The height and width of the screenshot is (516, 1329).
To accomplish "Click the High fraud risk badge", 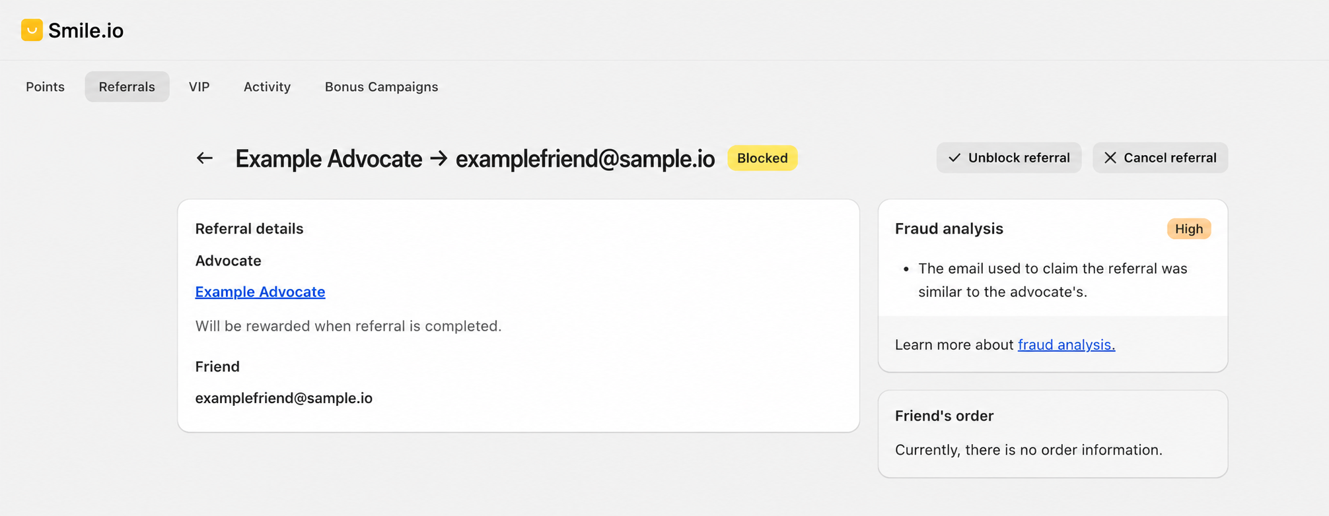I will 1189,229.
